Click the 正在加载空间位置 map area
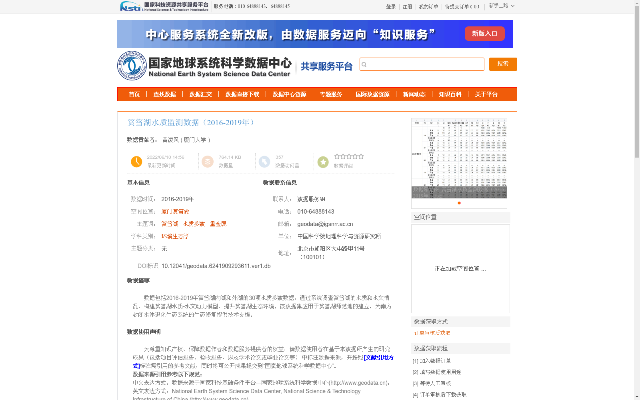This screenshot has height=400, width=640. [460, 269]
